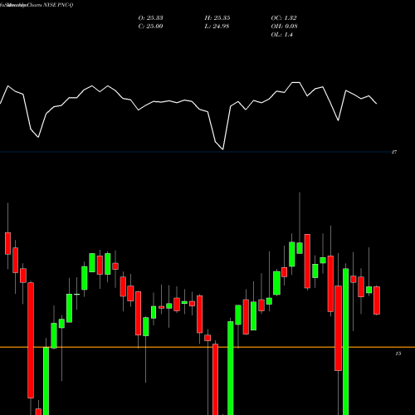415x415 pixels.
Task: Click the '15' axis label under the orange line
Action: (x=398, y=354)
